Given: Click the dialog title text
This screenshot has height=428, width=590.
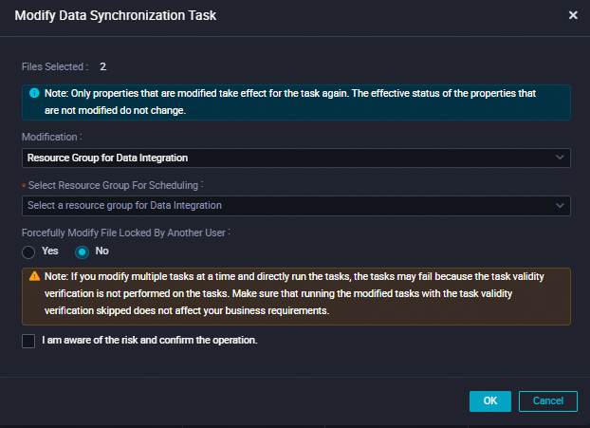Looking at the screenshot, I should point(113,15).
